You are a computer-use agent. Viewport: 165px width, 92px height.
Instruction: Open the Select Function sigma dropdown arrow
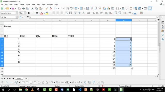[x=26, y=17]
